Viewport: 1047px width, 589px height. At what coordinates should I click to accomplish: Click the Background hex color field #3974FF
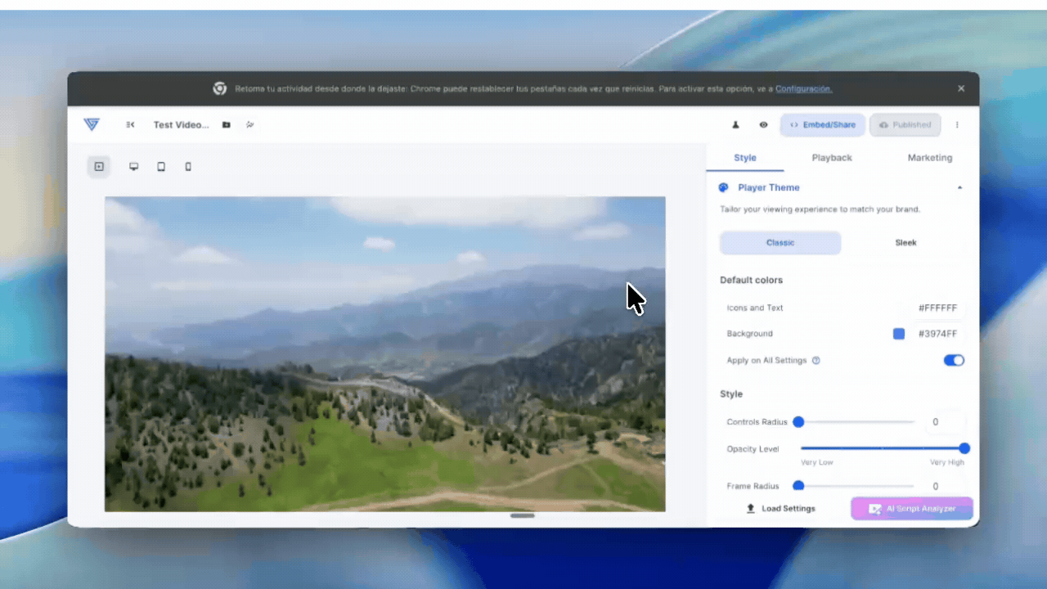937,334
